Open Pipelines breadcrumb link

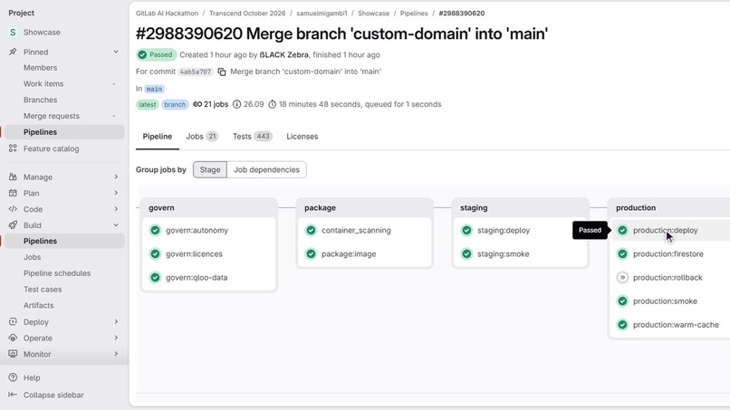tap(414, 14)
